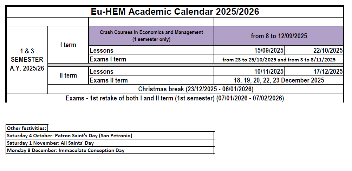Click the 'II term' cell

click(68, 75)
